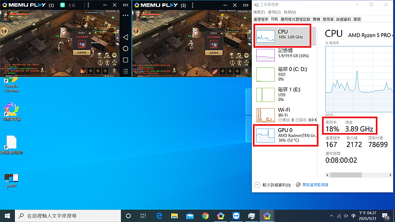Screen dimensions: 395x222
Task: Open Multi-MEmu manager desktop shortcut
Action: click(12, 111)
